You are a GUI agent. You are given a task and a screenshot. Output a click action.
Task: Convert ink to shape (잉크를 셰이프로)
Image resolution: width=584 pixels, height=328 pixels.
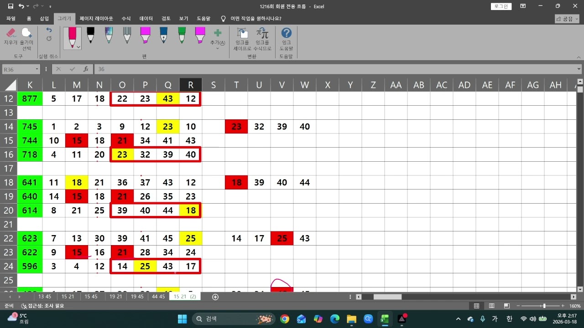(x=243, y=39)
